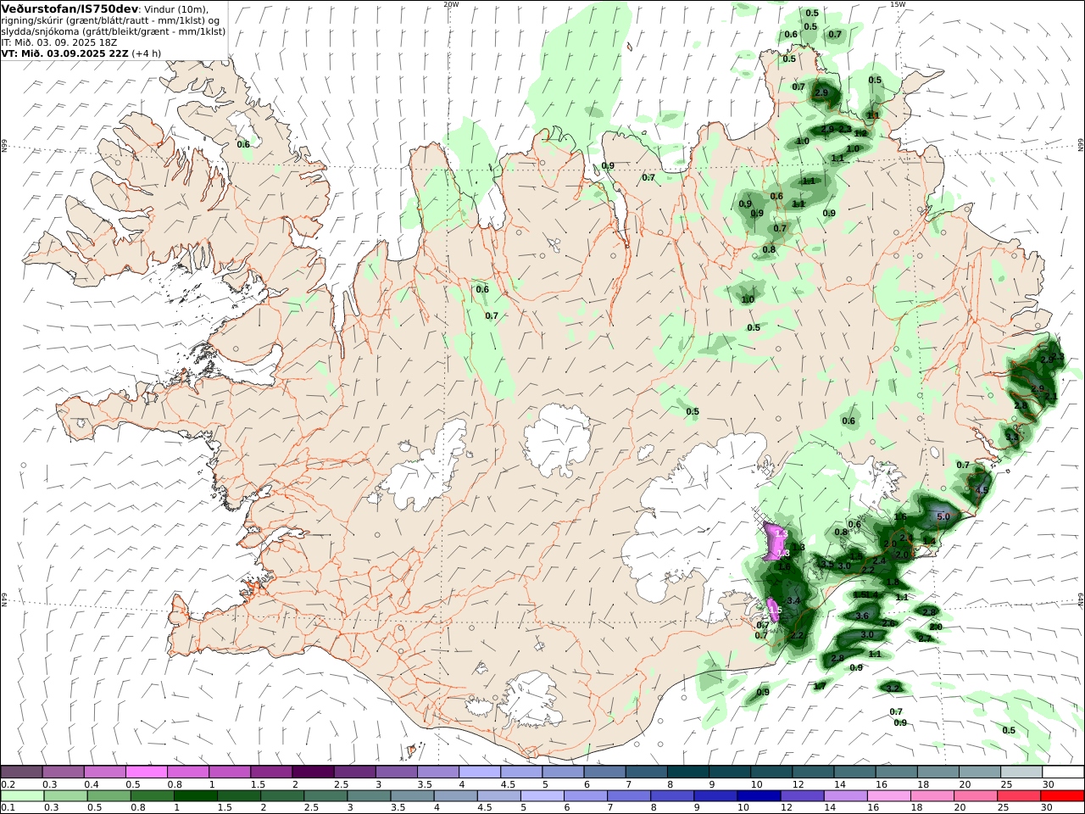Click the 0.2 legend label
Image resolution: width=1085 pixels, height=814 pixels.
(x=7, y=784)
